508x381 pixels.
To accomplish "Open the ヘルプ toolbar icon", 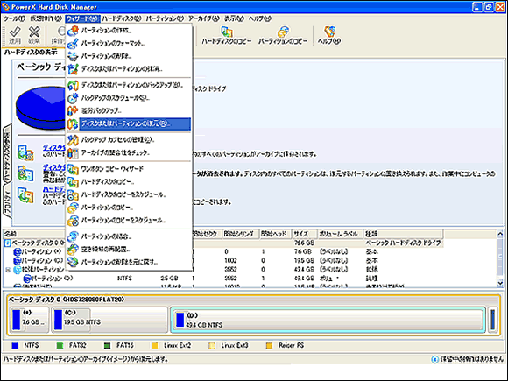I will coord(329,32).
